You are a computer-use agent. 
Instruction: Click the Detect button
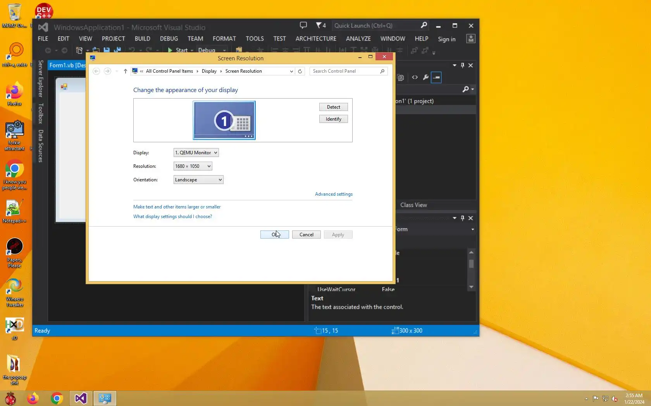334,107
